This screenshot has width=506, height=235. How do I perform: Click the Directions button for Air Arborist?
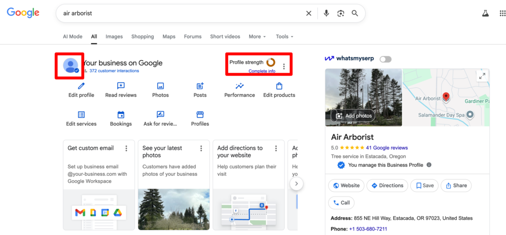(x=387, y=186)
